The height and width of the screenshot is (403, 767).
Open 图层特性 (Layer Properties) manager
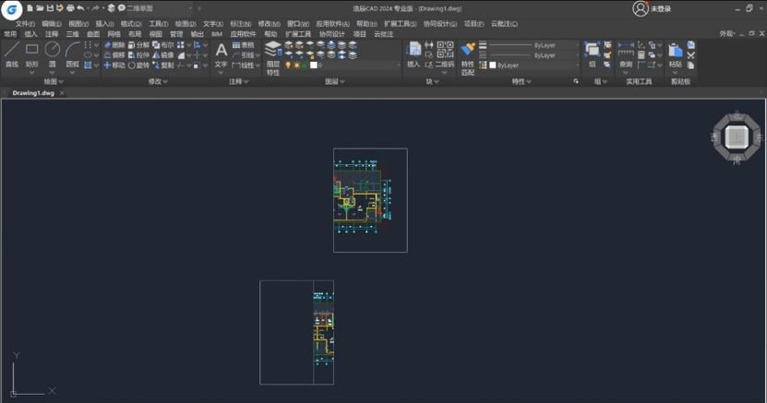point(273,58)
